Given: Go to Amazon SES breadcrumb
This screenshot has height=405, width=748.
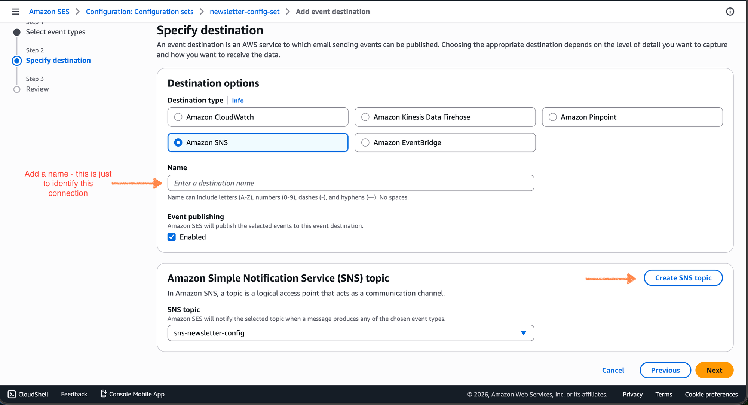Looking at the screenshot, I should pyautogui.click(x=49, y=12).
